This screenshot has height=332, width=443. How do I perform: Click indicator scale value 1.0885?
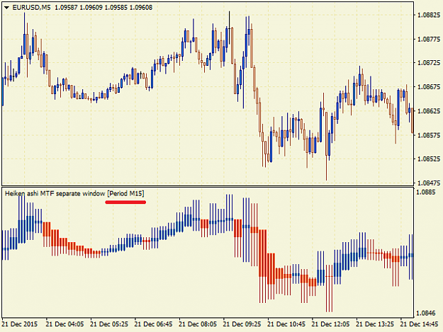pyautogui.click(x=426, y=193)
